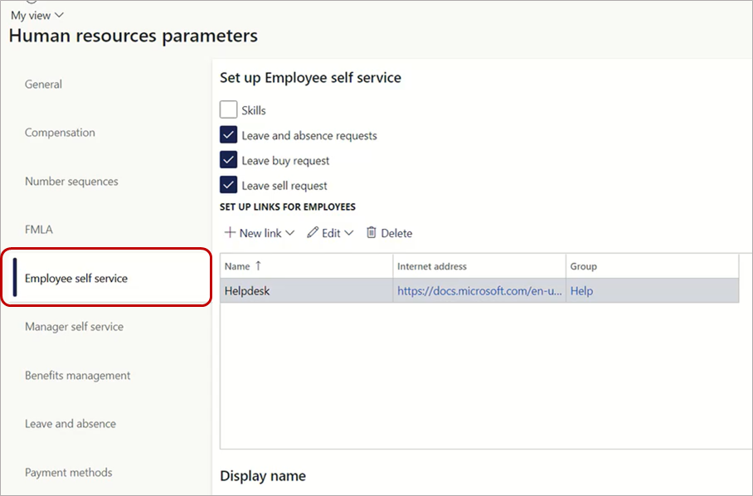Go to the Payment methods tab
Screen dimensions: 753x496
pos(69,473)
